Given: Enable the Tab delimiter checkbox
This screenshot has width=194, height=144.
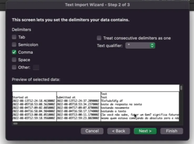Looking at the screenshot, I should coord(14,37).
